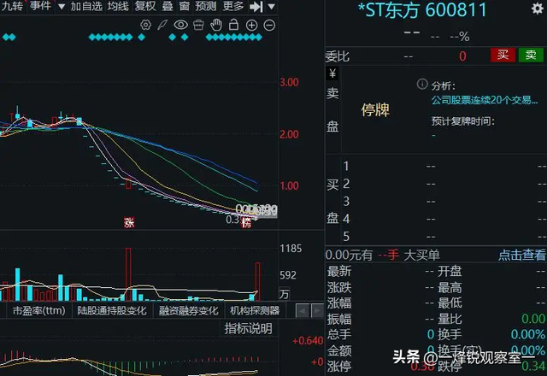Open the 九转 indicator

coord(12,6)
